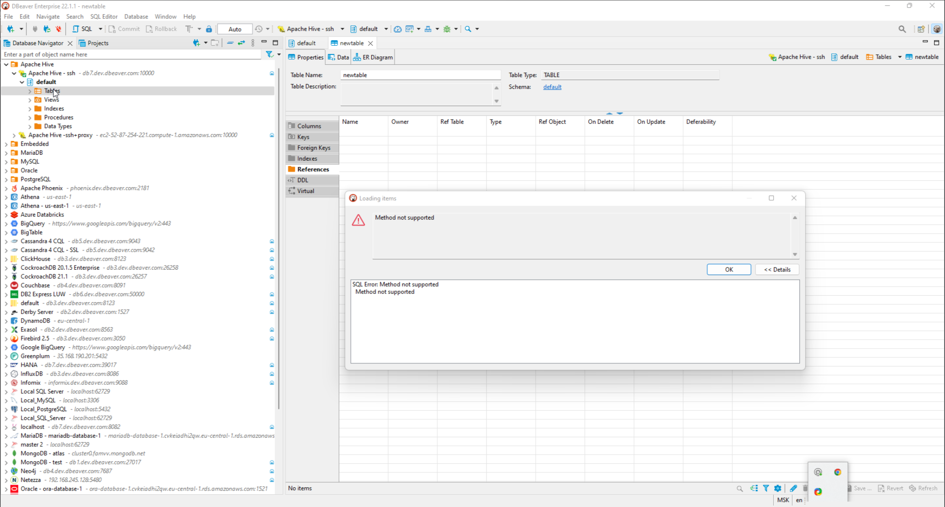
Task: Click in the Table Name field
Action: tap(420, 75)
